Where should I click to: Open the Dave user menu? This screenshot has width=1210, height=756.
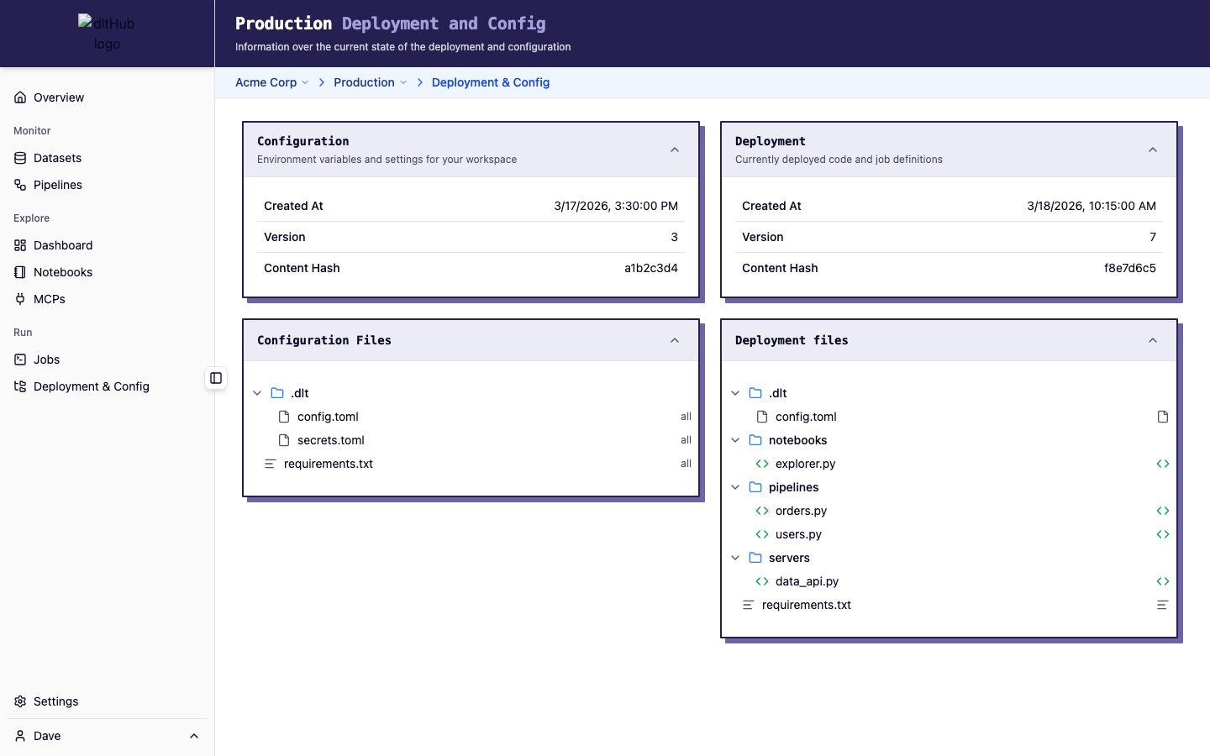(107, 736)
